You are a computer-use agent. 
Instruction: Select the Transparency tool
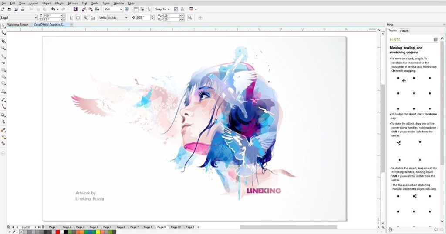coord(3,122)
